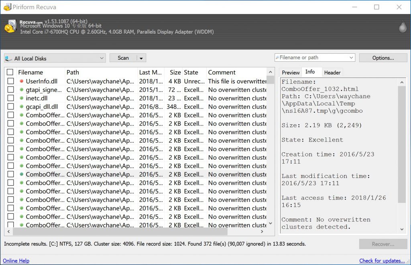This screenshot has width=411, height=265.
Task: Click the Info panel vertical scrollbar thumb
Action: (401, 144)
